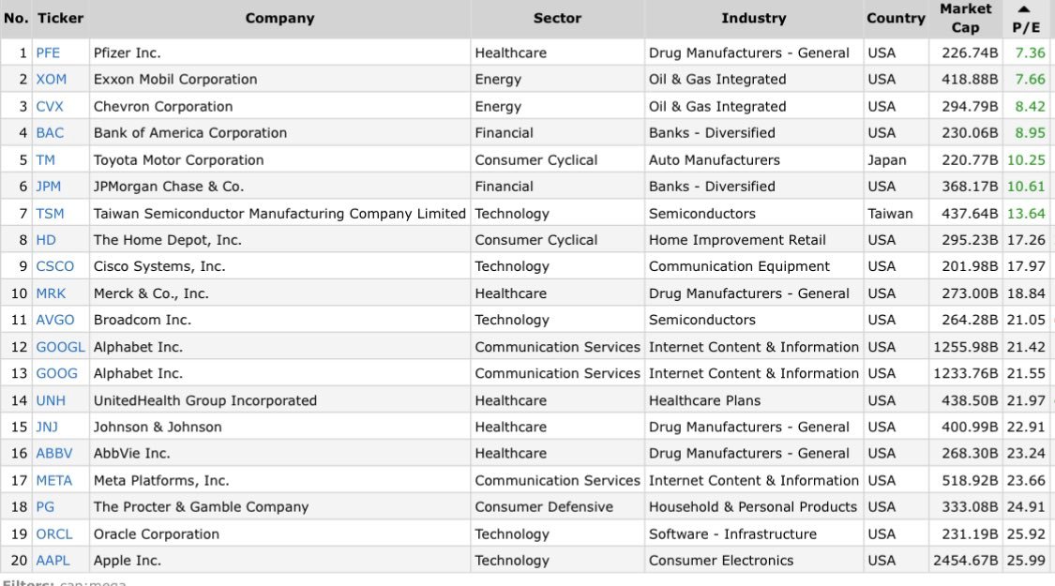This screenshot has width=1055, height=586.
Task: Open the ORCL ticker link
Action: tap(54, 534)
